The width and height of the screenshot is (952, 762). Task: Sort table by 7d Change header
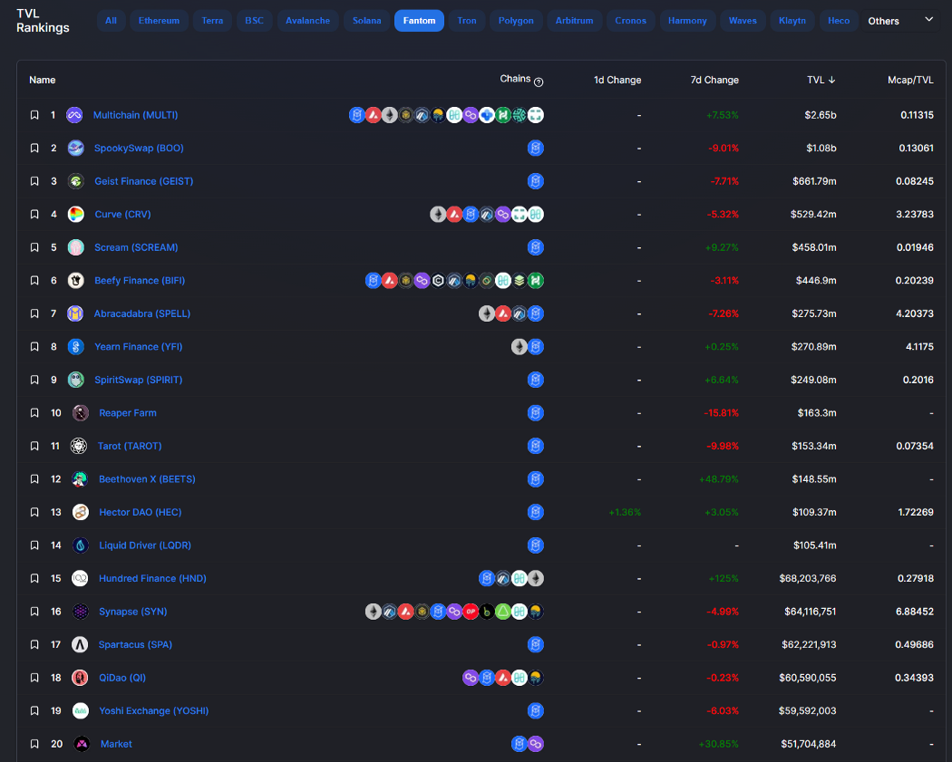714,80
